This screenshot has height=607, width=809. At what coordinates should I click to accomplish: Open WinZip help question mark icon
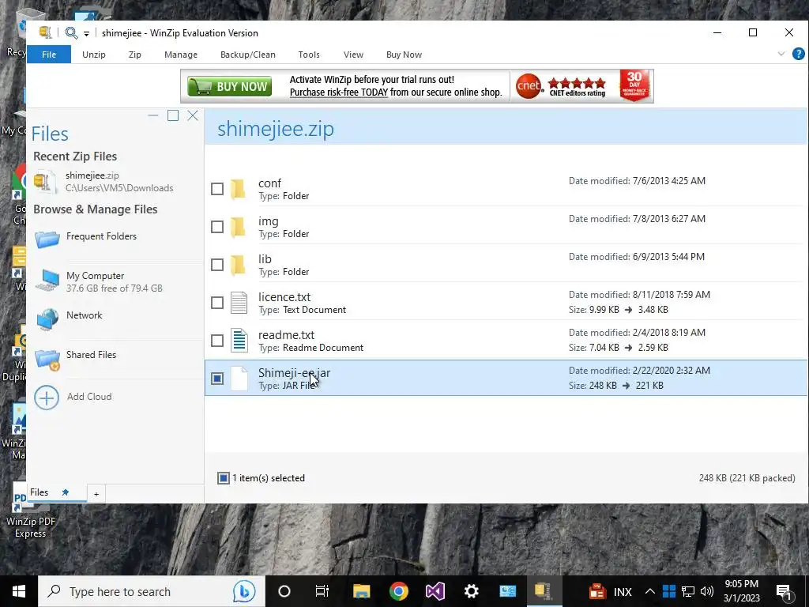(798, 54)
